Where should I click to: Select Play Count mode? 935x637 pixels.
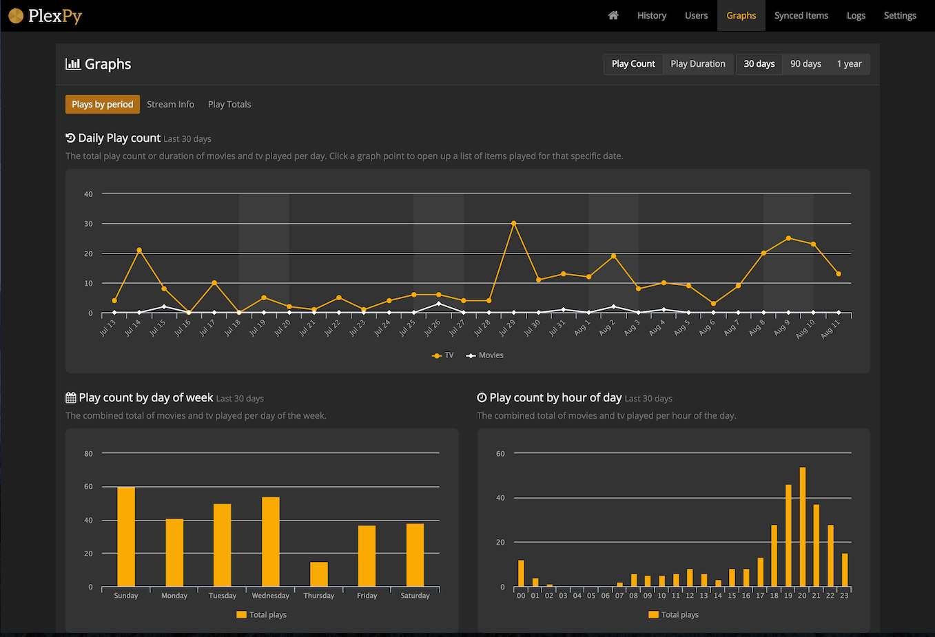click(x=633, y=64)
